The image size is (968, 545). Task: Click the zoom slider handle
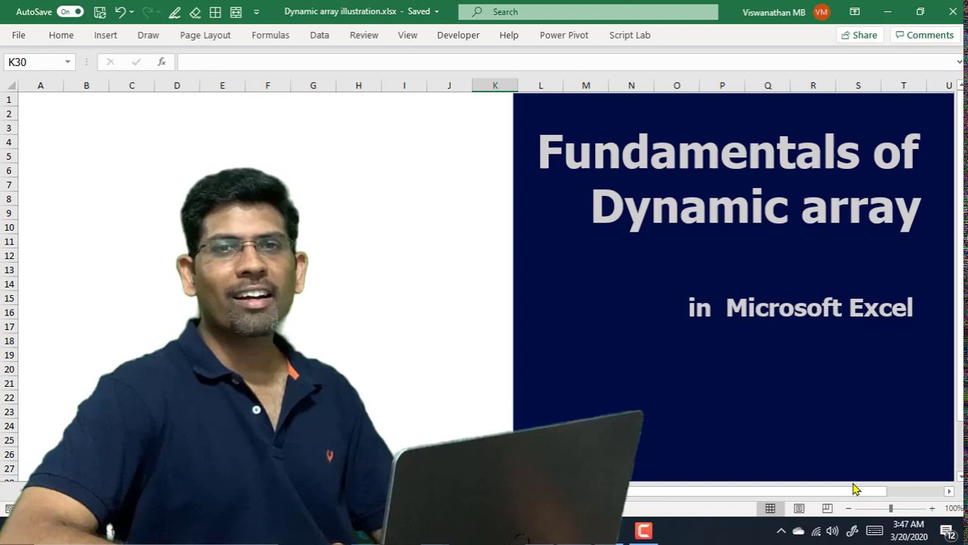click(890, 509)
